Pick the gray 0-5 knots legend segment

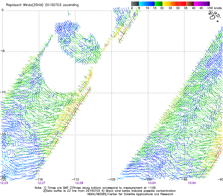pyautogui.click(x=135, y=4)
